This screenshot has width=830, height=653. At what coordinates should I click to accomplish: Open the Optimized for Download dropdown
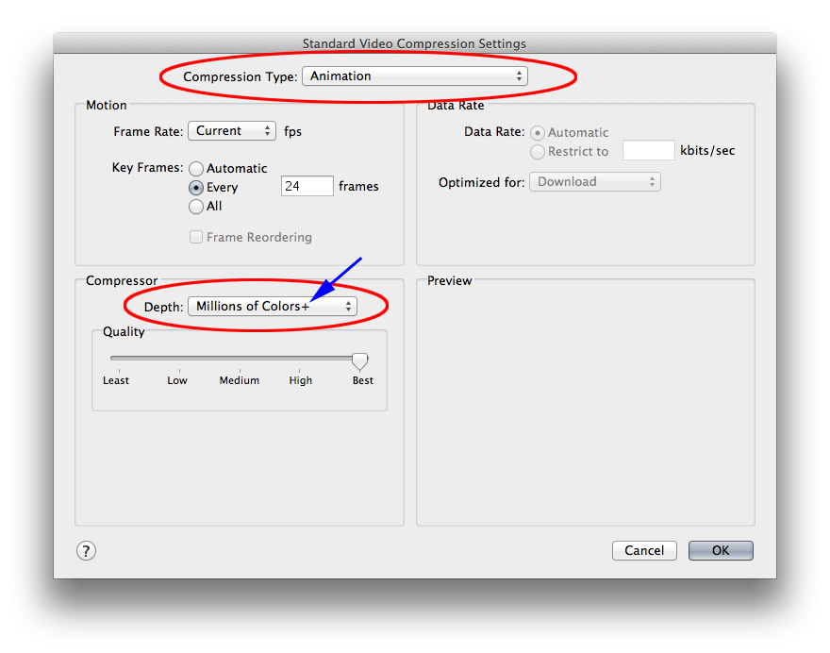pyautogui.click(x=595, y=182)
